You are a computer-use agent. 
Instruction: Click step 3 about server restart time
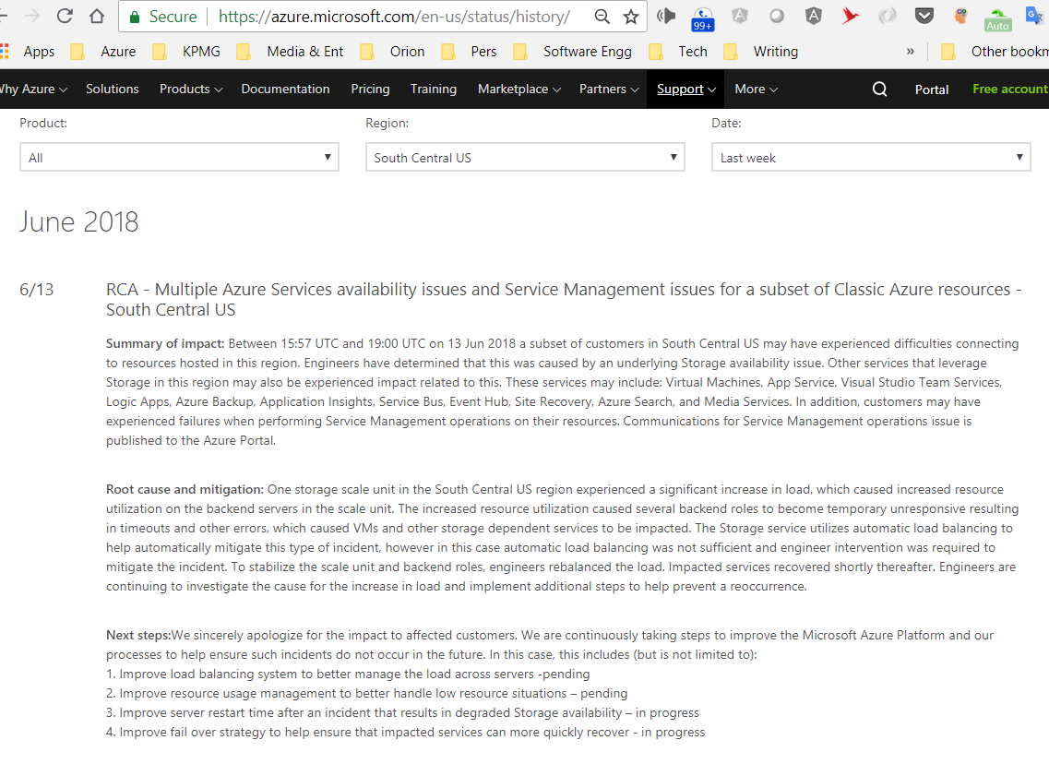click(402, 713)
